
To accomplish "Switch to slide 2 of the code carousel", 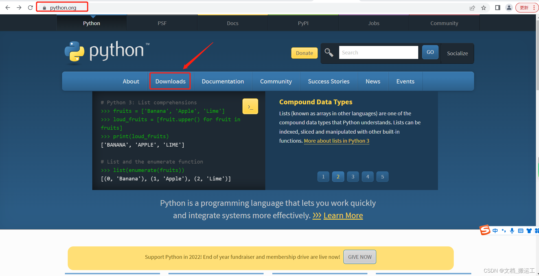I will [338, 177].
